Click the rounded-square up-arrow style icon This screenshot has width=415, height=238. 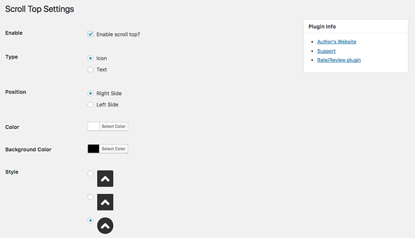105,179
